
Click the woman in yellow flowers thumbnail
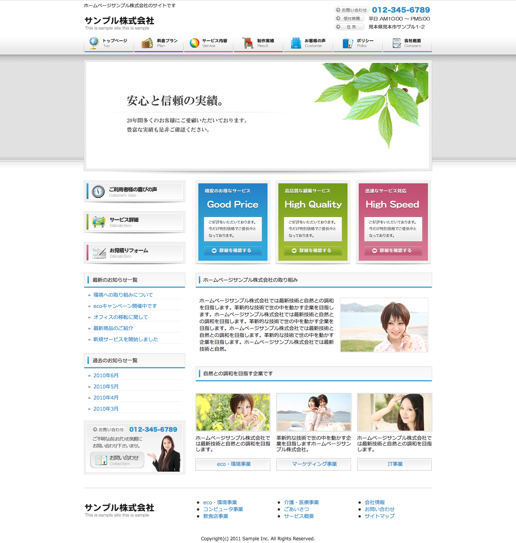(233, 412)
